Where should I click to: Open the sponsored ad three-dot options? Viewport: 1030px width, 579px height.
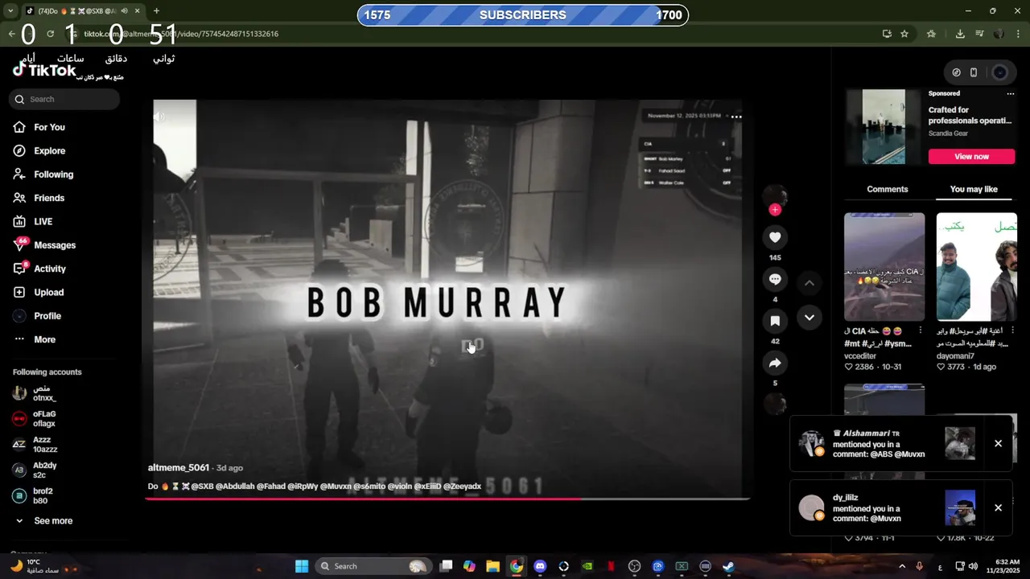click(x=1011, y=93)
